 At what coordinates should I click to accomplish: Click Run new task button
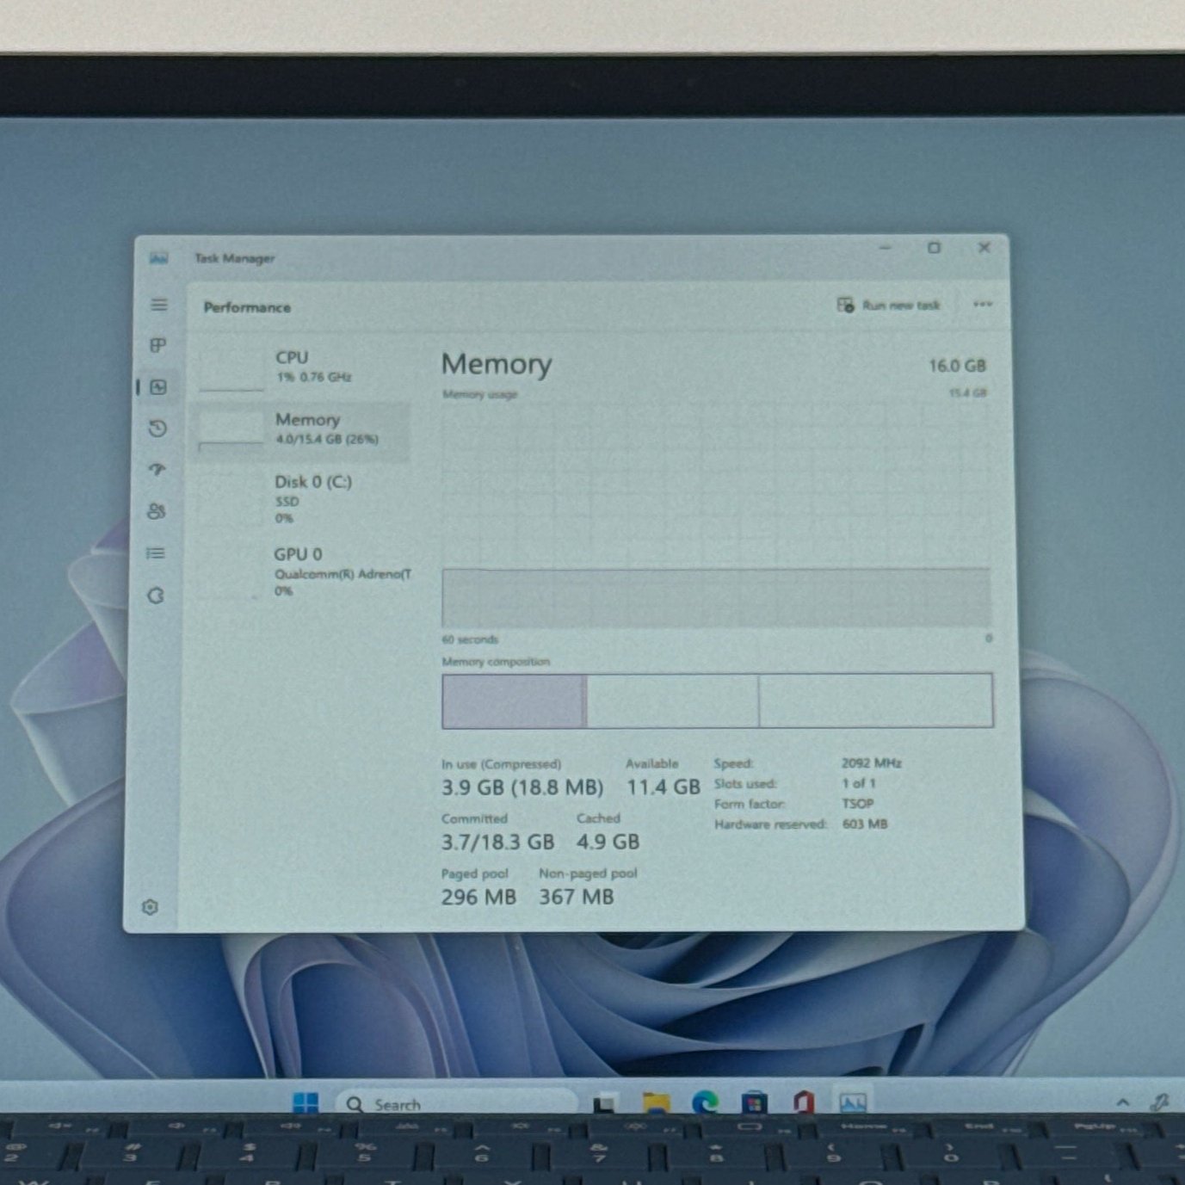click(x=889, y=305)
